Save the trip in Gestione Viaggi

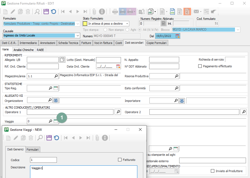pyautogui.click(x=49, y=138)
